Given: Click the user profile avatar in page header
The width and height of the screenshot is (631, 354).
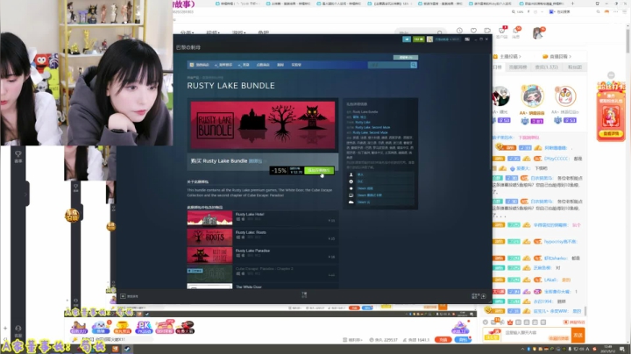Looking at the screenshot, I should coord(538,32).
